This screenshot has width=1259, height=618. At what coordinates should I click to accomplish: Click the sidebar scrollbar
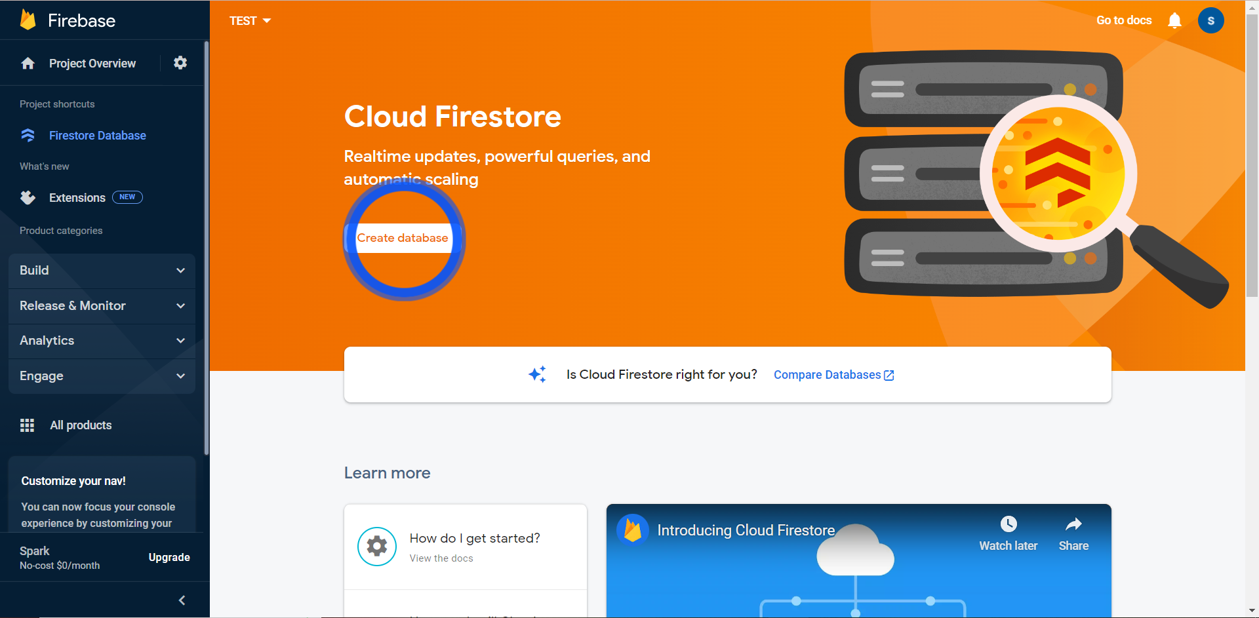(x=207, y=249)
